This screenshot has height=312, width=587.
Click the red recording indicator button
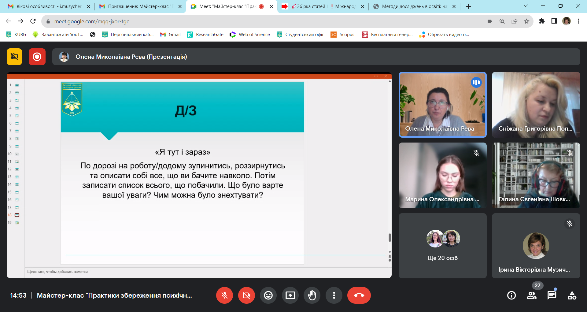click(x=37, y=57)
